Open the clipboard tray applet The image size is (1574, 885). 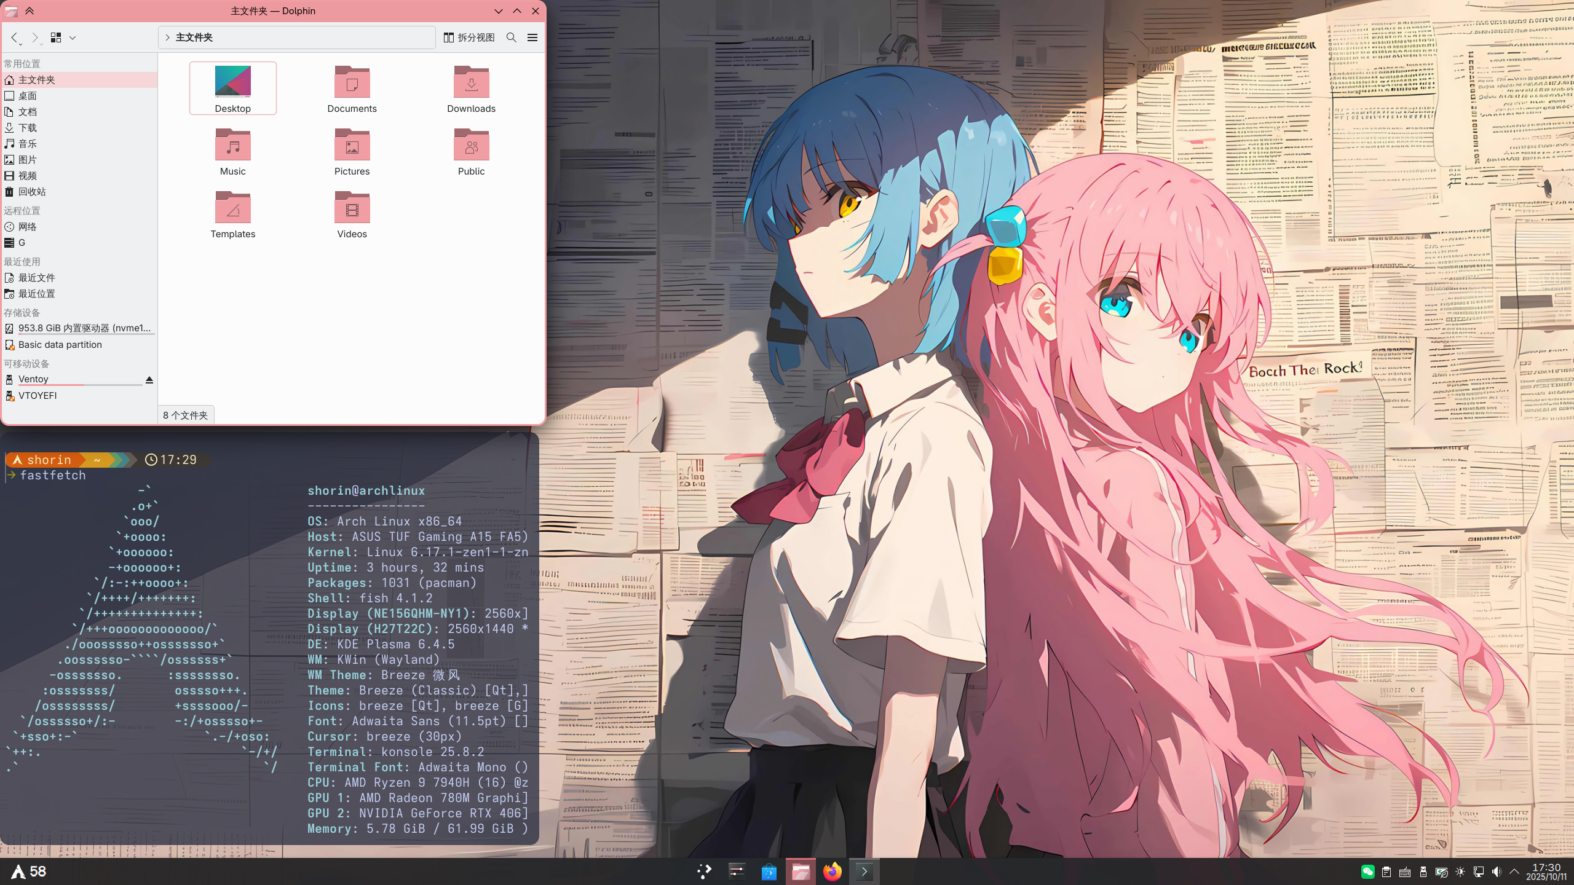[x=1386, y=871]
